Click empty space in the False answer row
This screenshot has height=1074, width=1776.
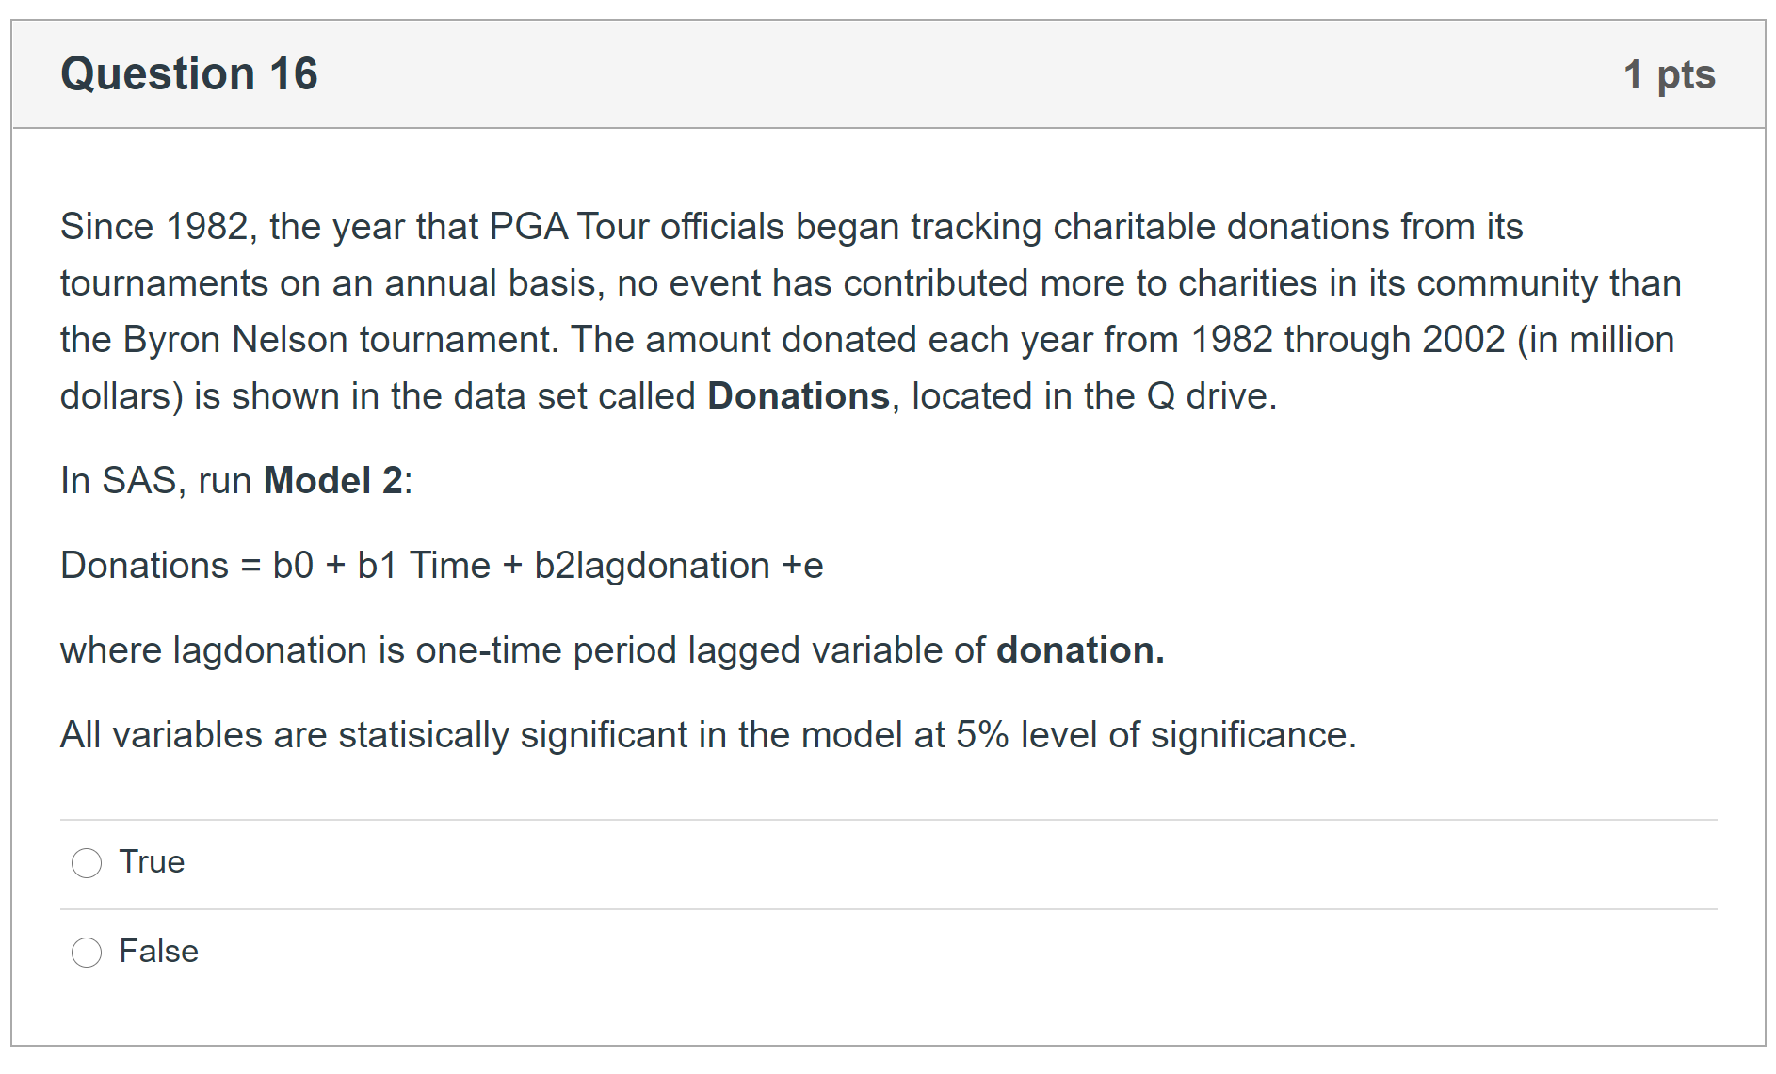942,952
